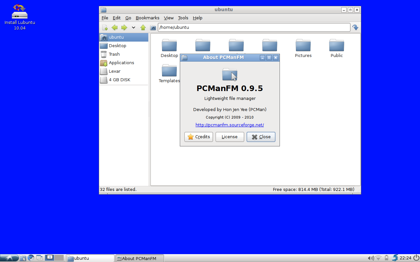The width and height of the screenshot is (420, 262).
Task: Select the Desktop folder icon in file view
Action: click(169, 45)
